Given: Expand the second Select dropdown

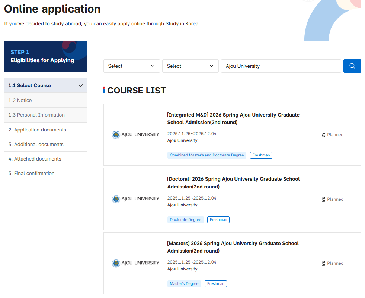Looking at the screenshot, I should click(190, 66).
